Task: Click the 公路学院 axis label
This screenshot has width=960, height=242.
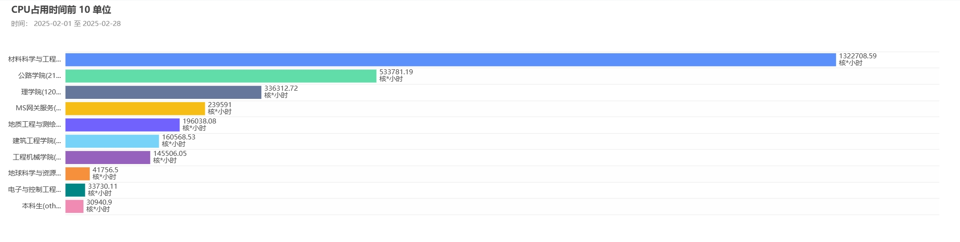Action: point(40,76)
